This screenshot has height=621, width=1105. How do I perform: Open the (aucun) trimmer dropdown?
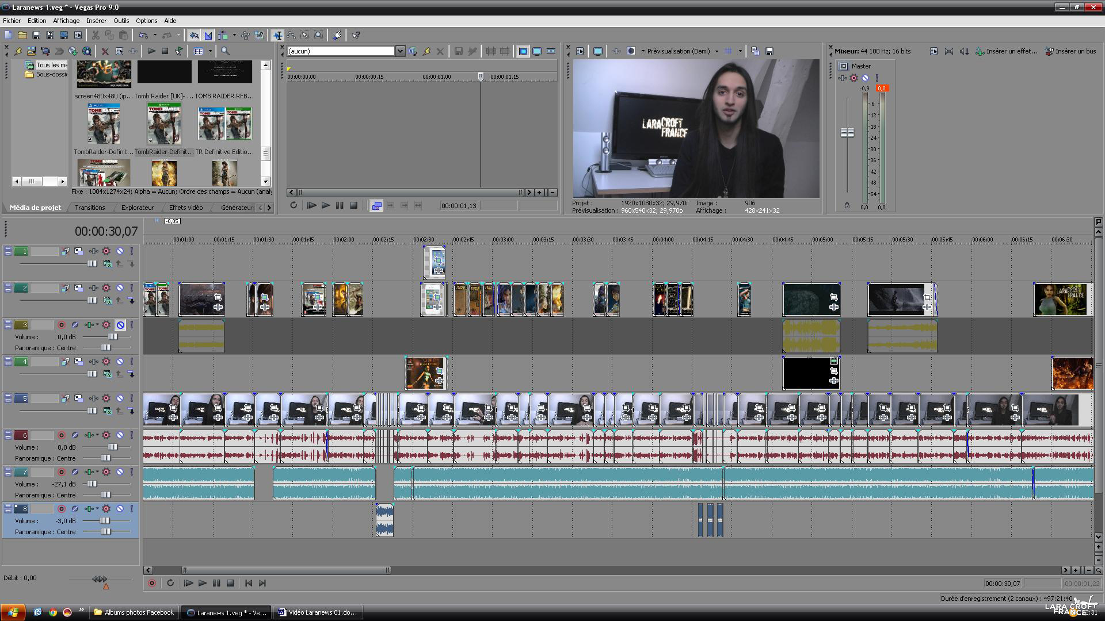click(x=400, y=51)
